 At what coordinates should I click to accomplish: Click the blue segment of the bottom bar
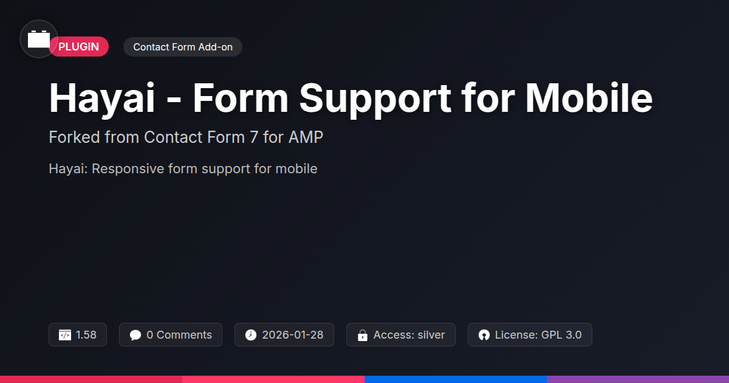point(456,379)
